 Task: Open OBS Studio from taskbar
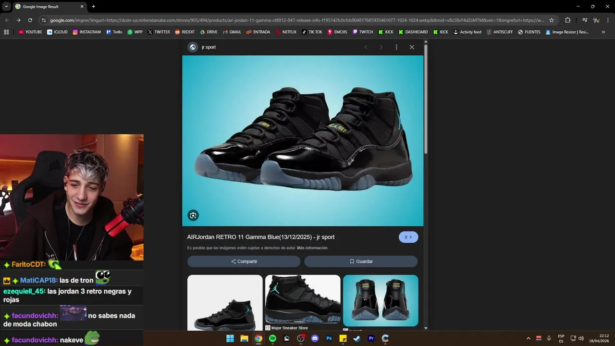pos(301,338)
